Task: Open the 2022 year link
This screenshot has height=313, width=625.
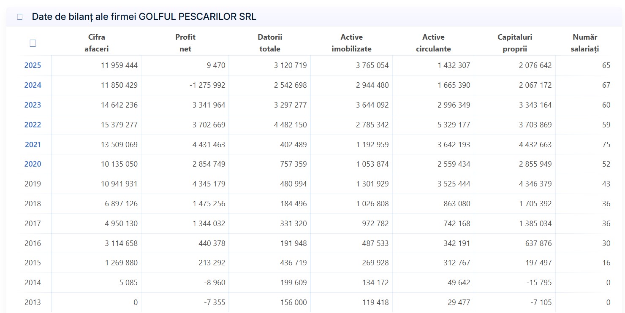Action: 33,125
